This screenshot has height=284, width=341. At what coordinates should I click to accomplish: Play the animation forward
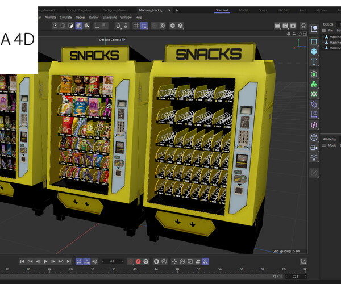(45, 261)
